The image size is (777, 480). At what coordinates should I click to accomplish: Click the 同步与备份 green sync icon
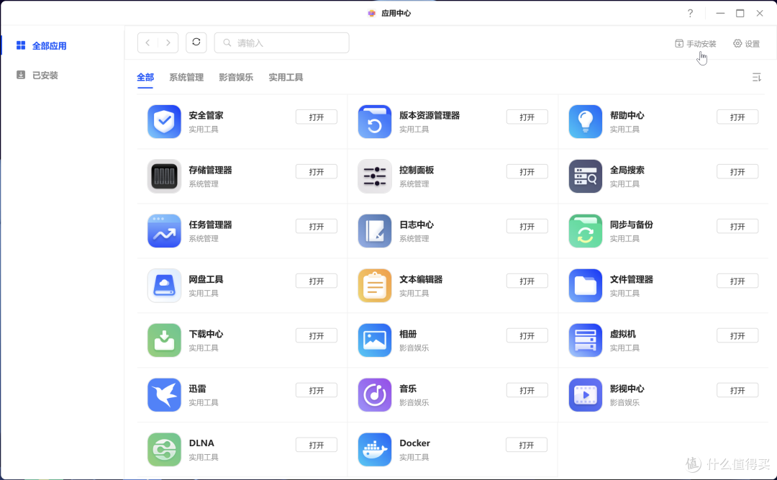(x=585, y=230)
